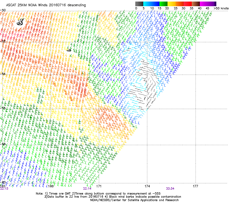
Task: Click the '168' longitude label
Action: click(x=51, y=186)
